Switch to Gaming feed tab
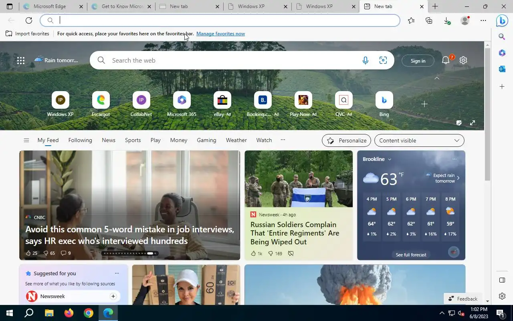 click(206, 140)
